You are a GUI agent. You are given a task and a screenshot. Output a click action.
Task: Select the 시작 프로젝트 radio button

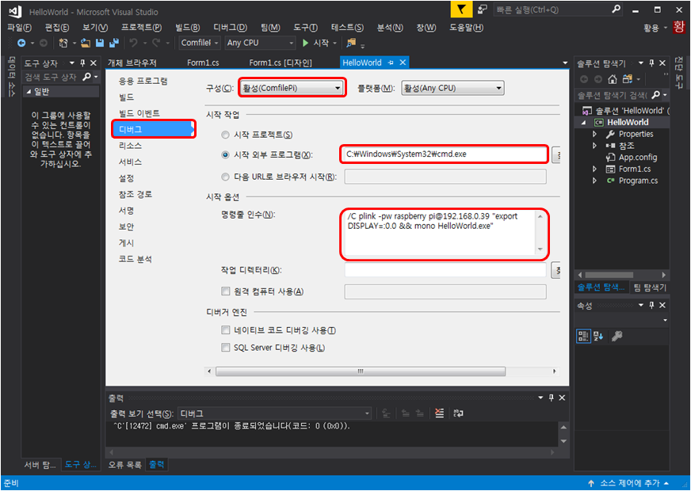tap(227, 135)
